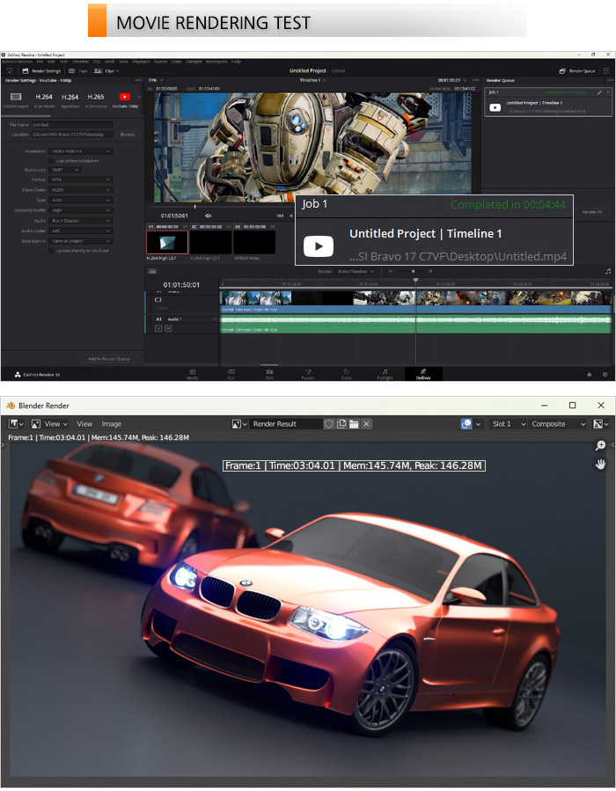616x791 pixels.
Task: Switch to the Deliver page tab
Action: coord(422,374)
